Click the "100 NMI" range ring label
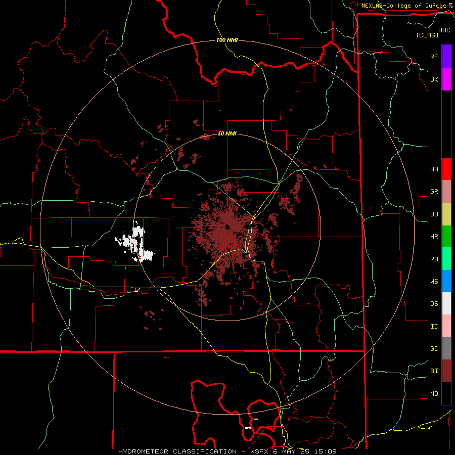The width and height of the screenshot is (455, 455). tap(227, 40)
